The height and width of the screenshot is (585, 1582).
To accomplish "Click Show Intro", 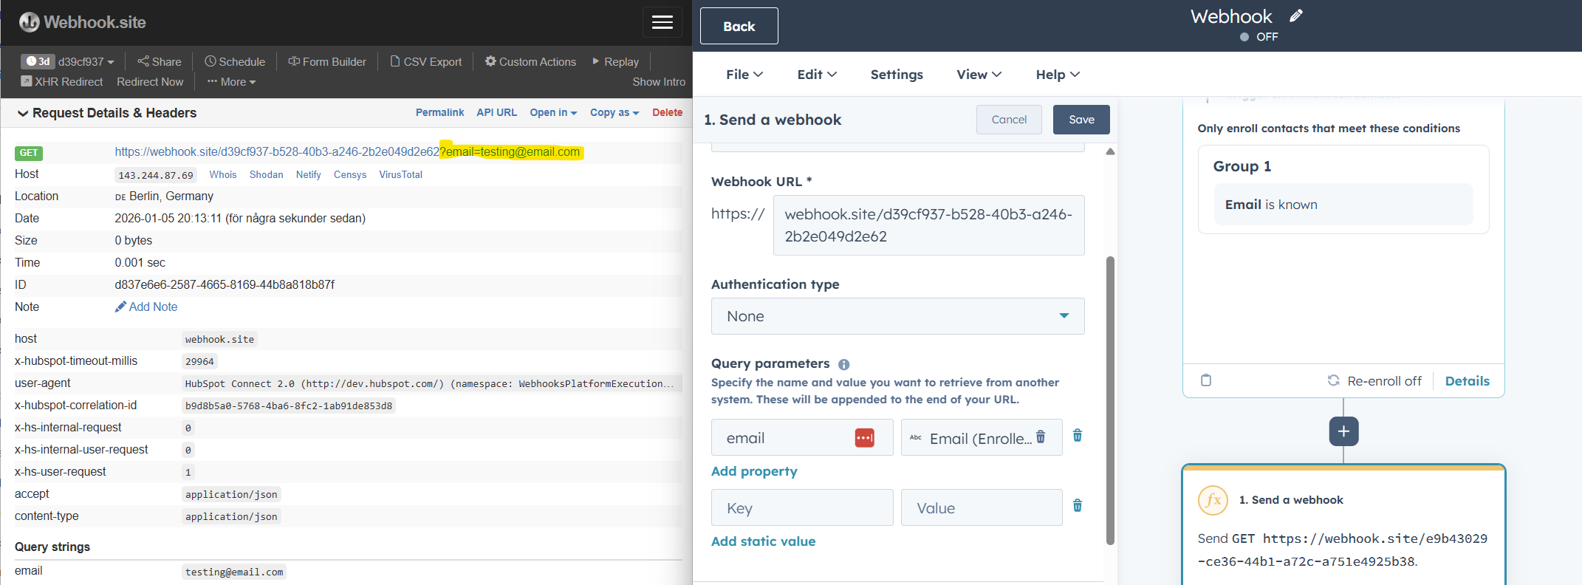I will 659,82.
